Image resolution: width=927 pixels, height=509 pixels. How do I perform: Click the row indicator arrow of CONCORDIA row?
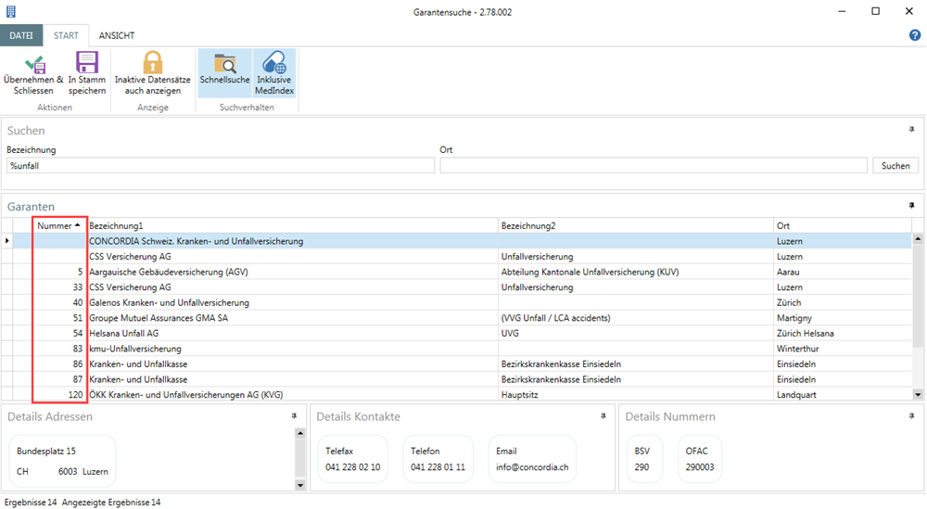(x=7, y=241)
